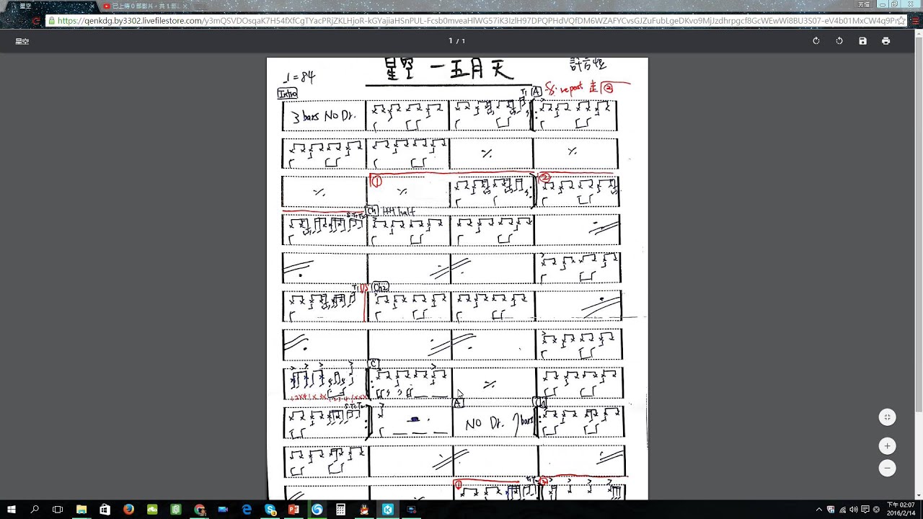Show hidden system tray icons
The image size is (923, 519).
(x=819, y=510)
